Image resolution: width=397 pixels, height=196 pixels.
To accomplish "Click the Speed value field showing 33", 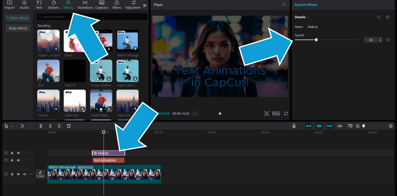I will pyautogui.click(x=371, y=40).
